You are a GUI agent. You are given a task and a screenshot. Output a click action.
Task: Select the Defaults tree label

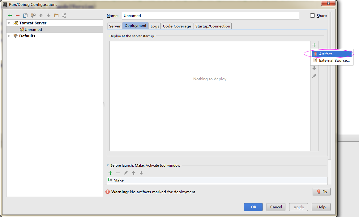click(27, 36)
